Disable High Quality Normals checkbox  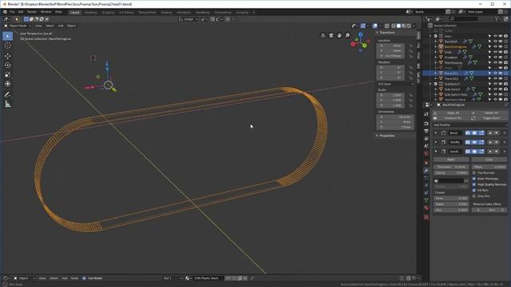(474, 184)
